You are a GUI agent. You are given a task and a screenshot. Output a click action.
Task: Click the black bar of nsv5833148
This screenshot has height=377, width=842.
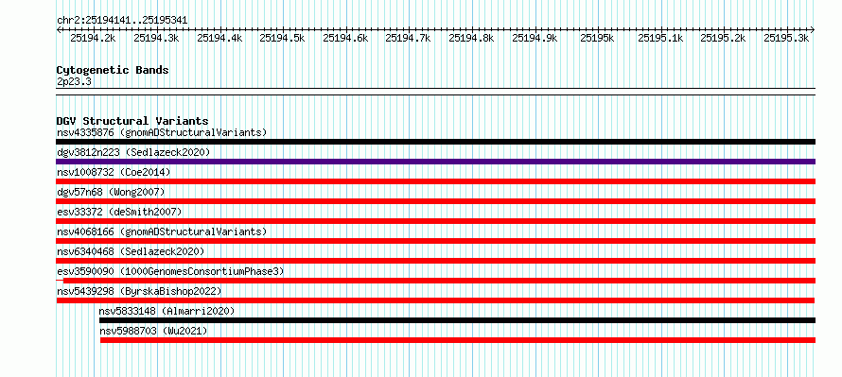coord(457,320)
